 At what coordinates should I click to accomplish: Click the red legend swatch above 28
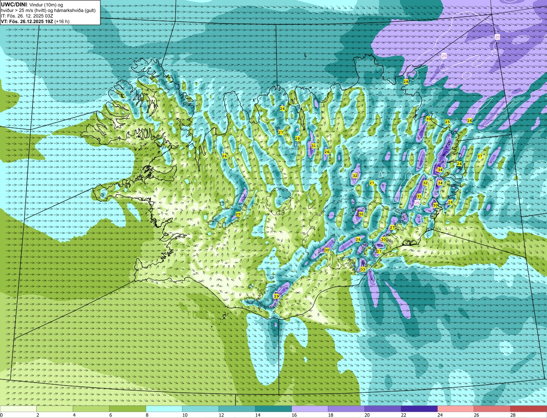(x=529, y=409)
